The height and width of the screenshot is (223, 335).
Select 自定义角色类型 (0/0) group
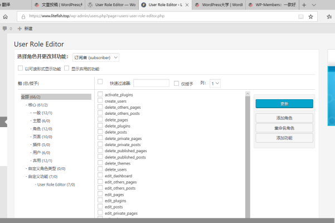(47, 168)
